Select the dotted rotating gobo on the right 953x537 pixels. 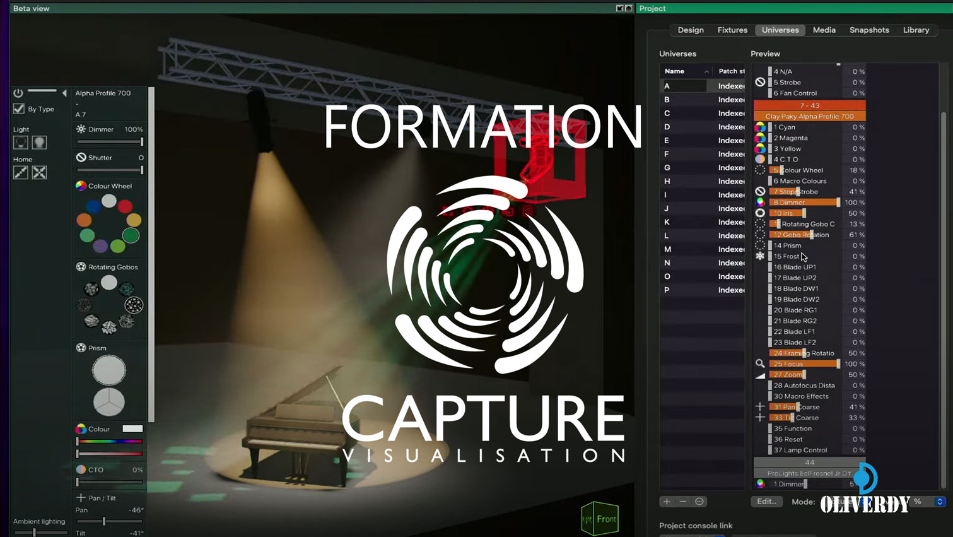click(x=134, y=305)
